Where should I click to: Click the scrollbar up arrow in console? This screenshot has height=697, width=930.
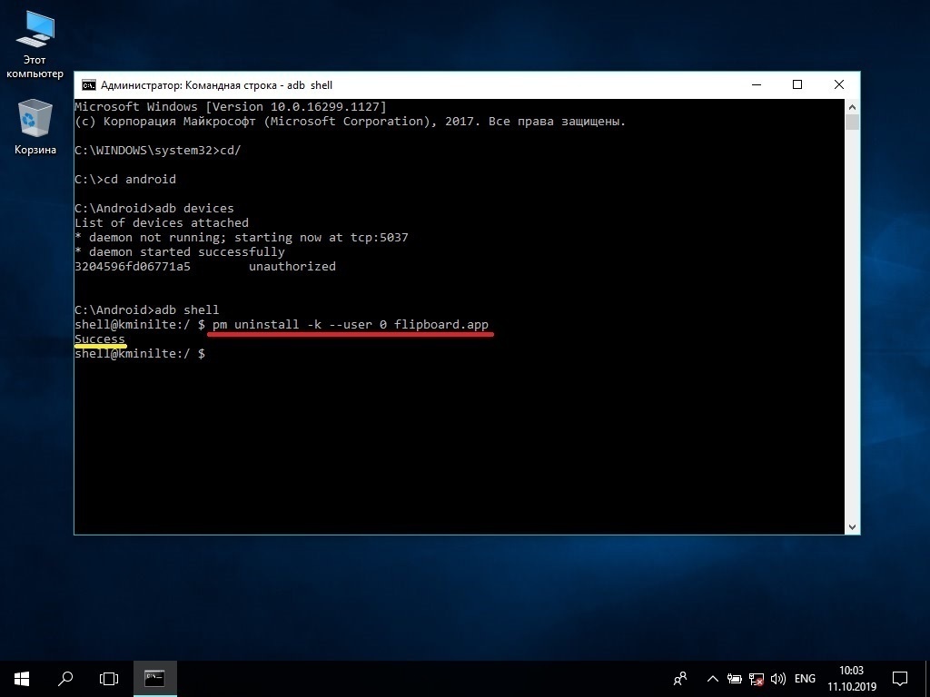(852, 107)
